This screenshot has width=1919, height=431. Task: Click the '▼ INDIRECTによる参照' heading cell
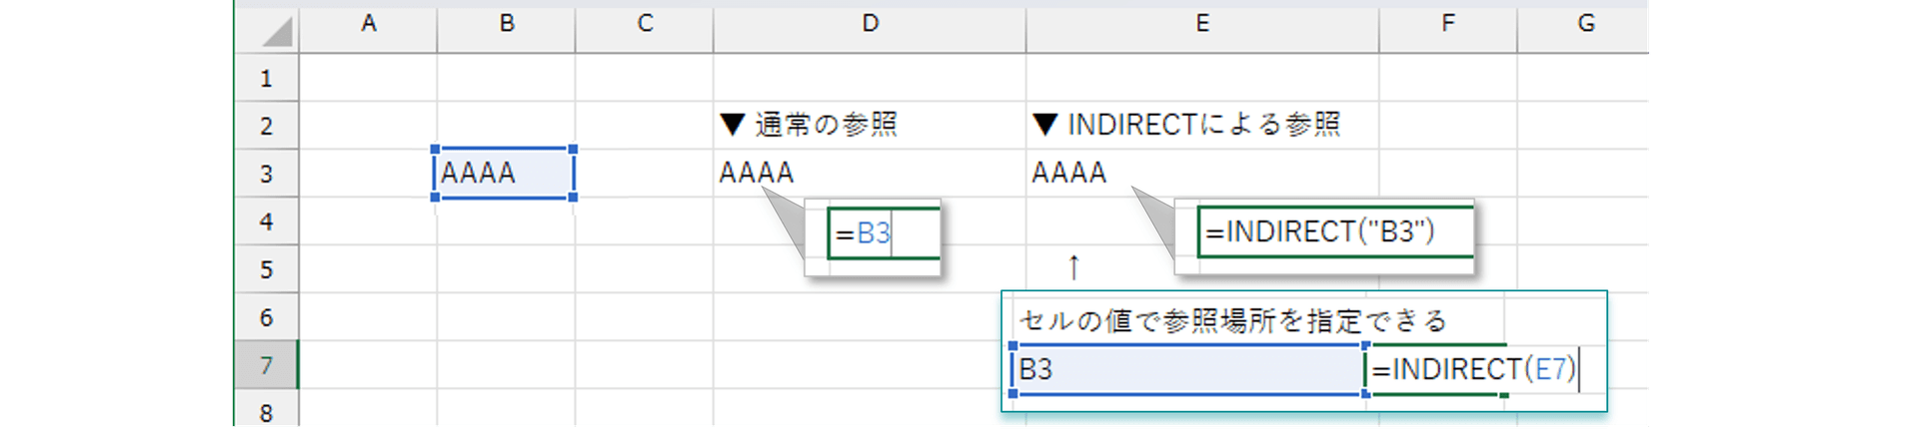click(1202, 126)
